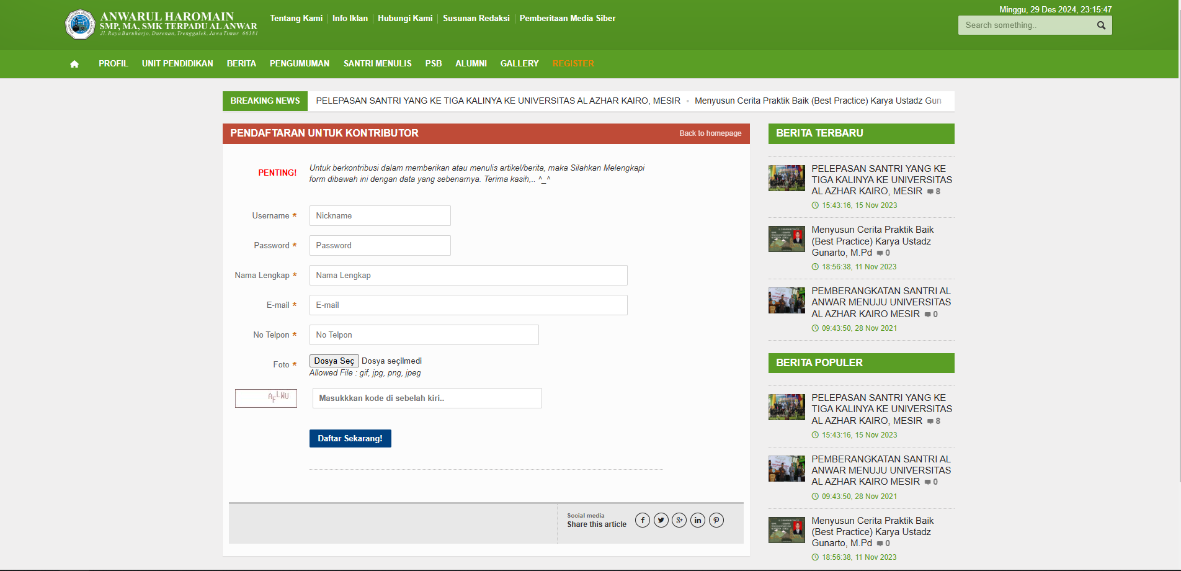
Task: Share this article on LinkedIn
Action: [698, 520]
